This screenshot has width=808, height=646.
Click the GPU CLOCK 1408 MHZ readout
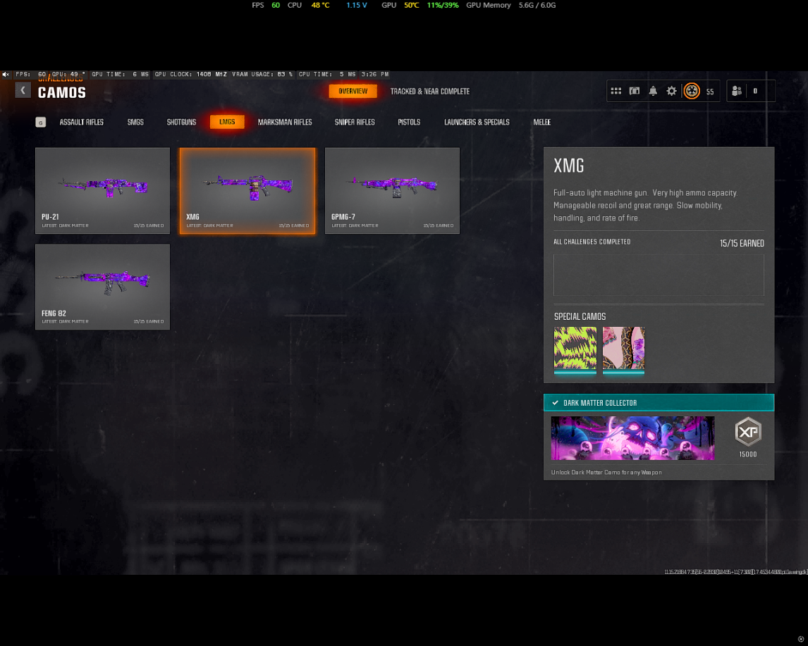pos(190,75)
